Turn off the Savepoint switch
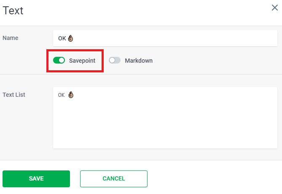This screenshot has width=282, height=194. [x=59, y=60]
